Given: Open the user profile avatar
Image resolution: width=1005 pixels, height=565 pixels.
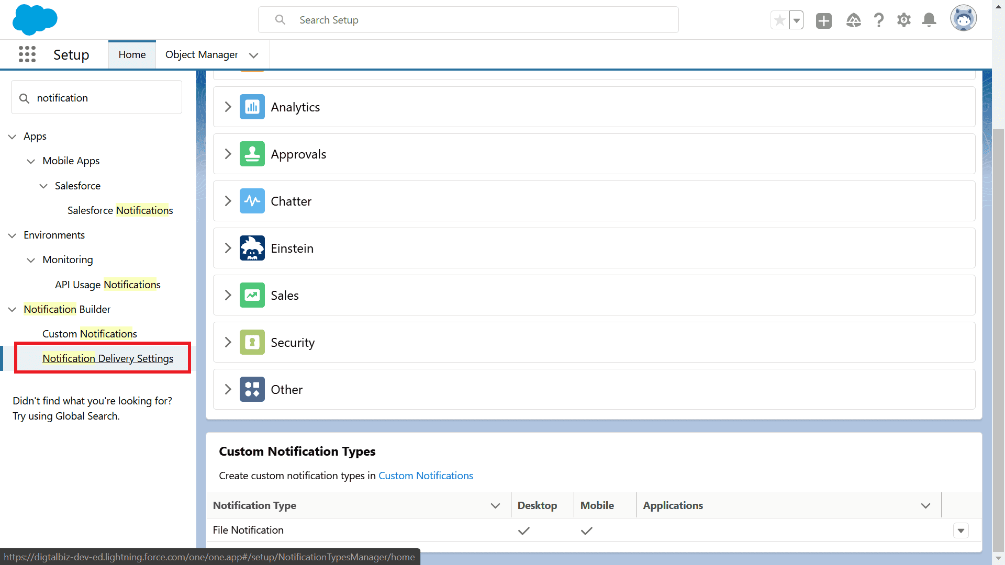Looking at the screenshot, I should click(x=964, y=19).
